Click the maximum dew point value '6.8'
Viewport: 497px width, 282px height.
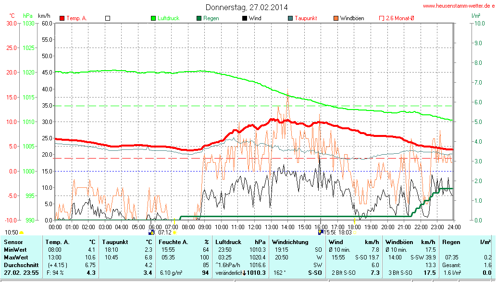pyautogui.click(x=149, y=257)
